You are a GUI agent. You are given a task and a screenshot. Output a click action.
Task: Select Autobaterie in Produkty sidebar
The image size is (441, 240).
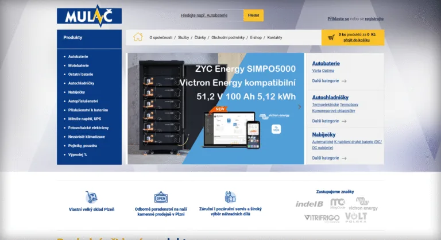tap(78, 56)
